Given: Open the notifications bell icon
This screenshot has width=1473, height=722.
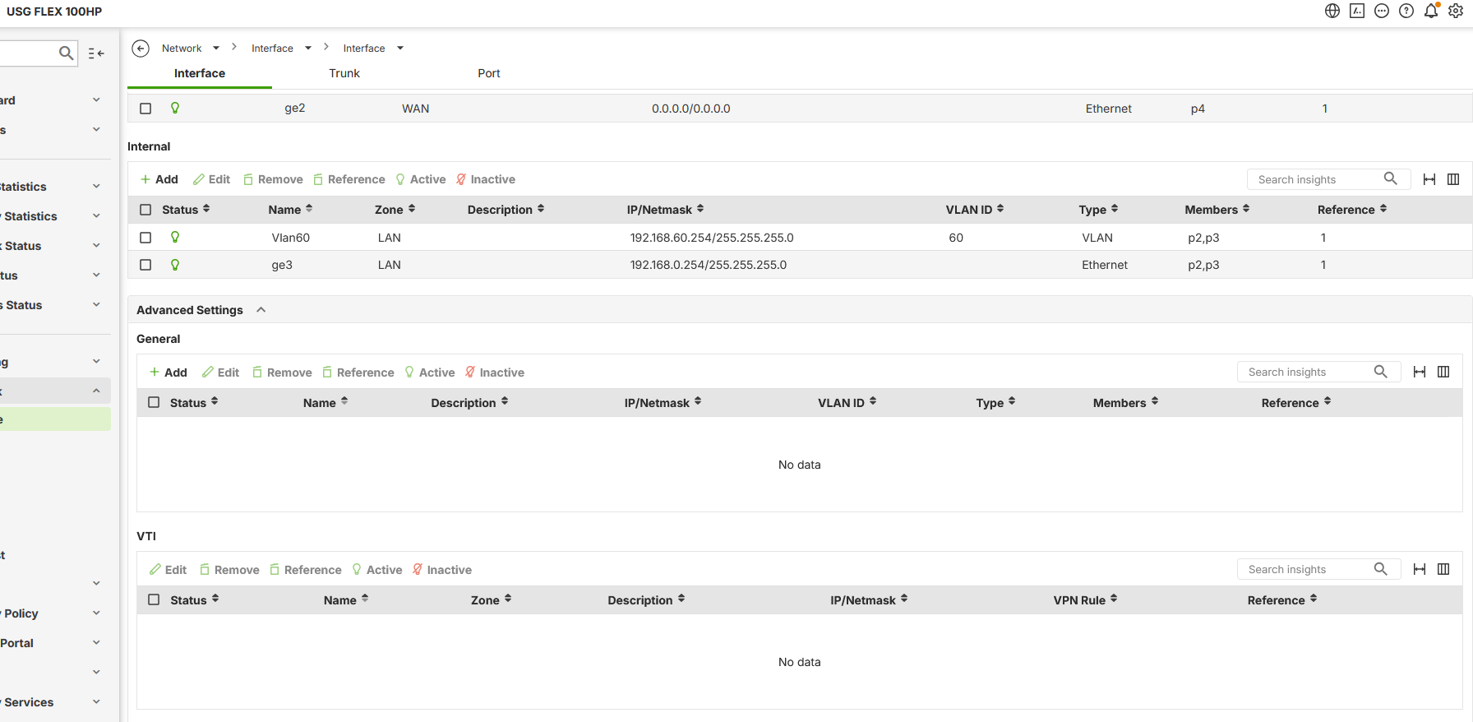Looking at the screenshot, I should click(x=1431, y=11).
